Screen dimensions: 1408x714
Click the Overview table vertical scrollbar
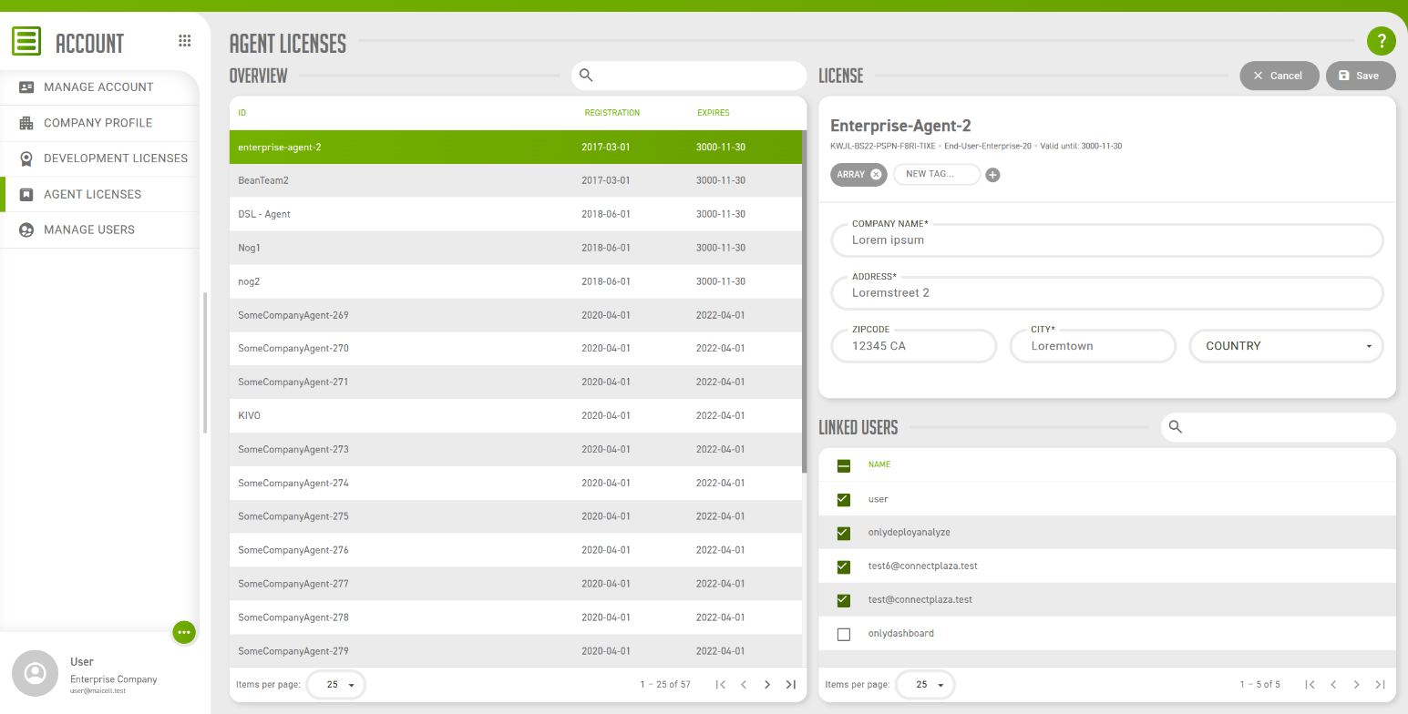(804, 301)
